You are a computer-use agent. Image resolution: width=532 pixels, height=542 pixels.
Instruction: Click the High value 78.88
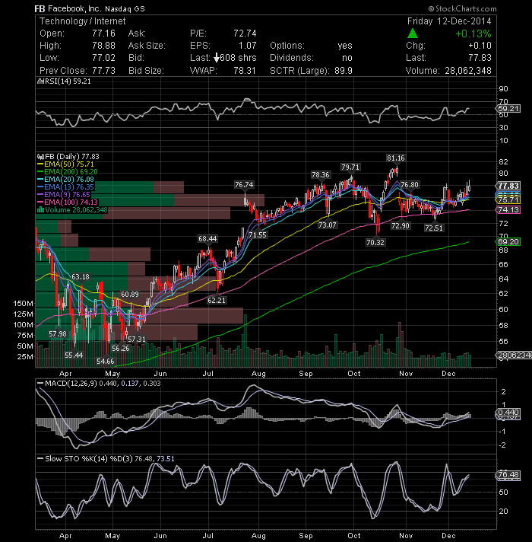[x=103, y=45]
